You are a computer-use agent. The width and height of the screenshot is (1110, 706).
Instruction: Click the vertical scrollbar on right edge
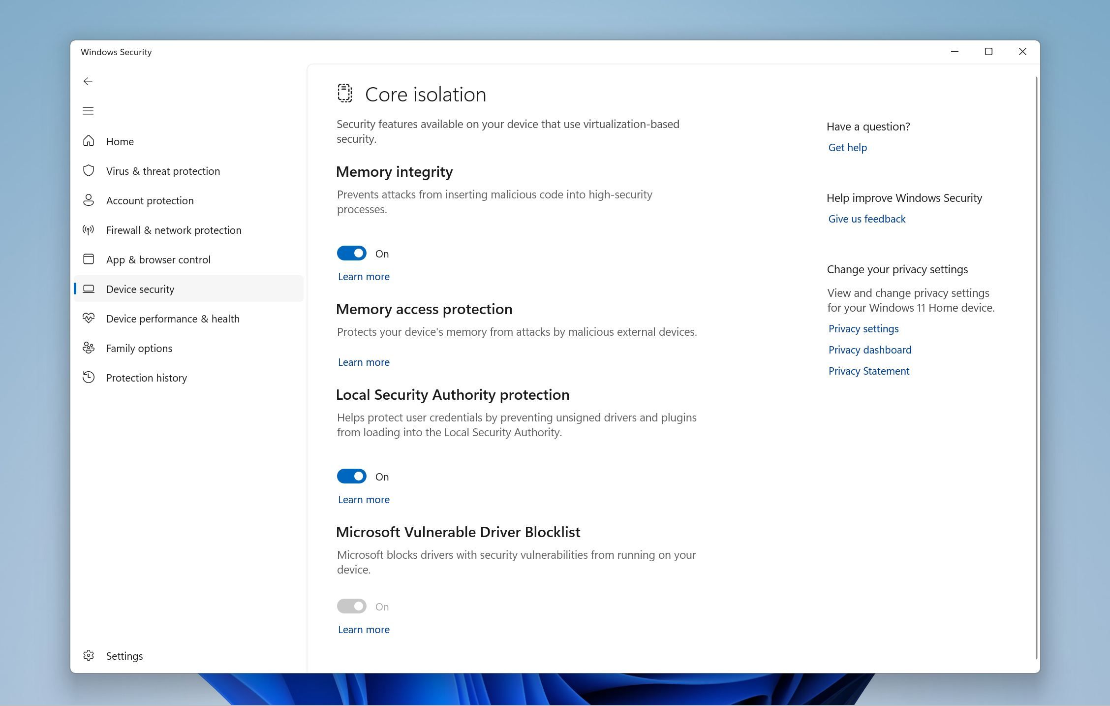tap(1037, 367)
